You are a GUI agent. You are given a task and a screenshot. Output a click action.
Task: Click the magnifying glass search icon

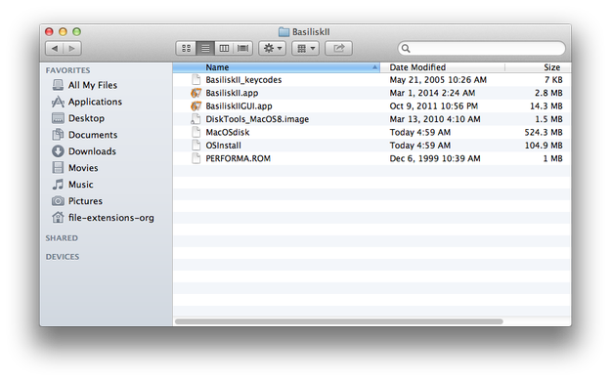(x=406, y=48)
